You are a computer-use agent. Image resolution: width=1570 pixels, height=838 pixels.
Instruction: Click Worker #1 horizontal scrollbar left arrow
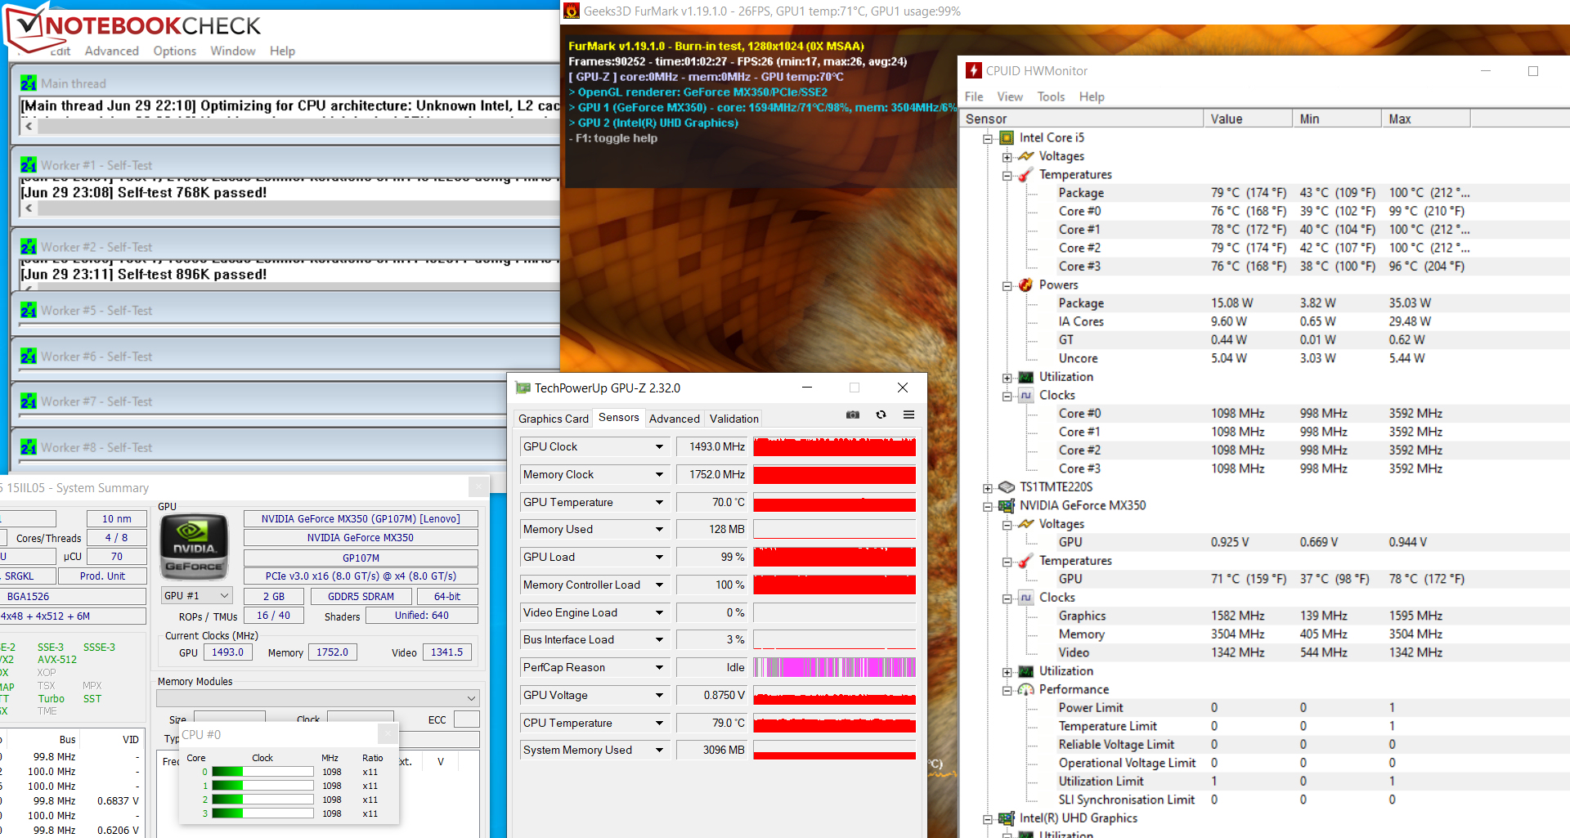click(x=29, y=208)
